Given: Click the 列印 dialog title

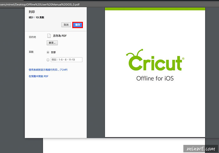Looking at the screenshot, I should [x=32, y=12].
